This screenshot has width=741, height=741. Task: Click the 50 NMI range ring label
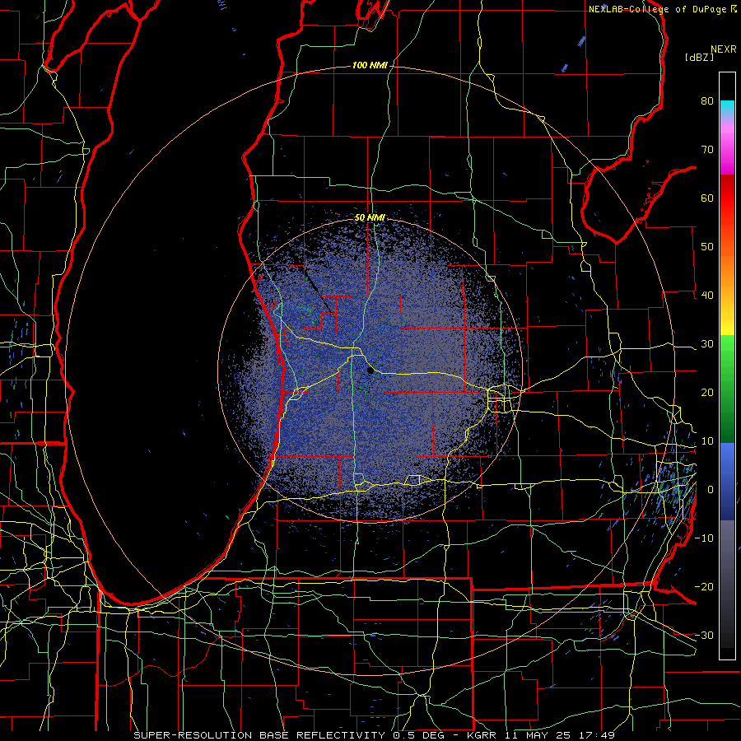[370, 218]
